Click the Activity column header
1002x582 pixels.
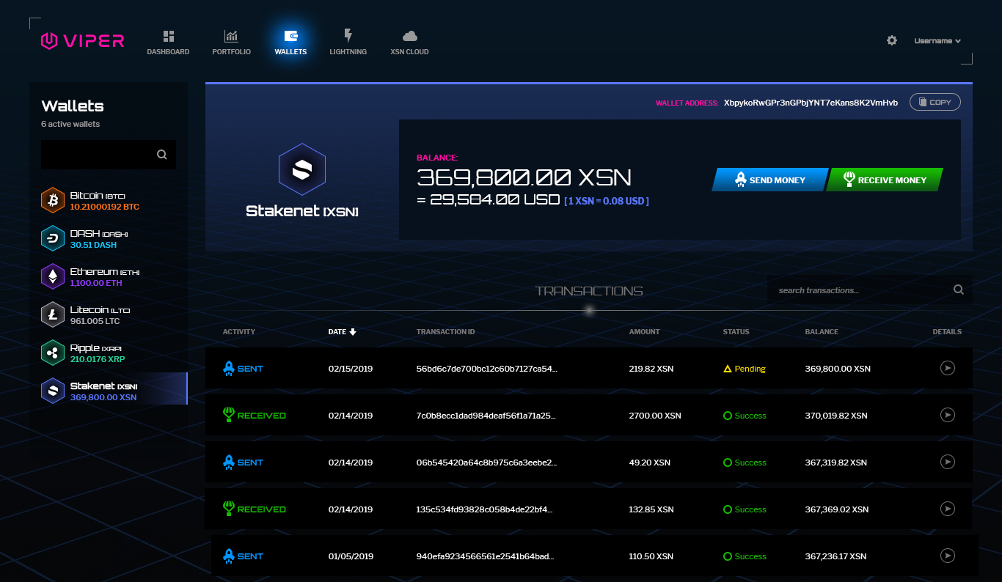pos(239,332)
